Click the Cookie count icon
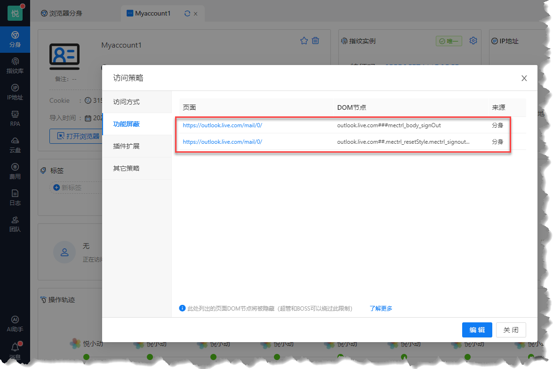 click(x=88, y=101)
